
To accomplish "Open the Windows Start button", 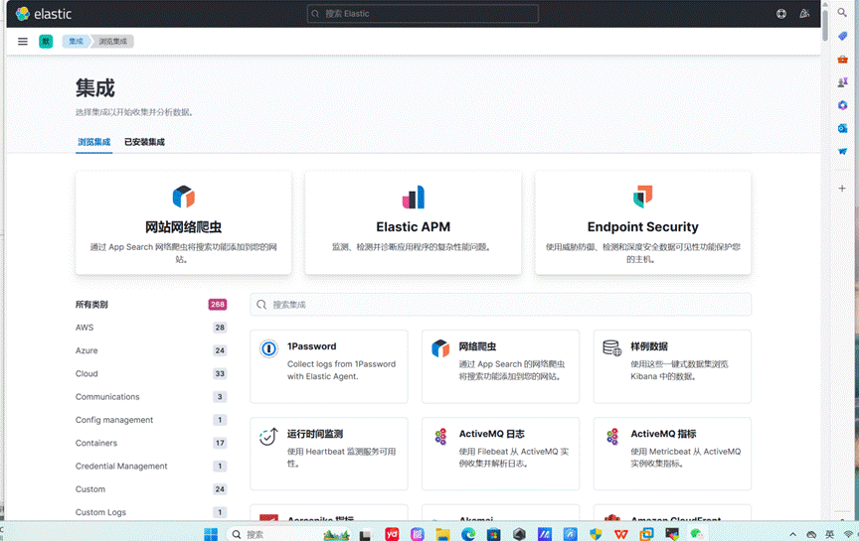I will tap(211, 534).
